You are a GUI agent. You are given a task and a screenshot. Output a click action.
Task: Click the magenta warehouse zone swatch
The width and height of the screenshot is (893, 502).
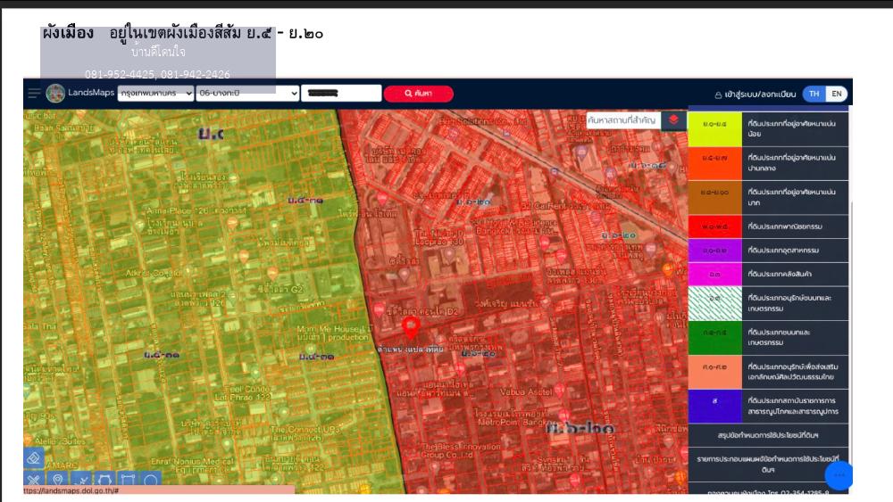click(714, 275)
